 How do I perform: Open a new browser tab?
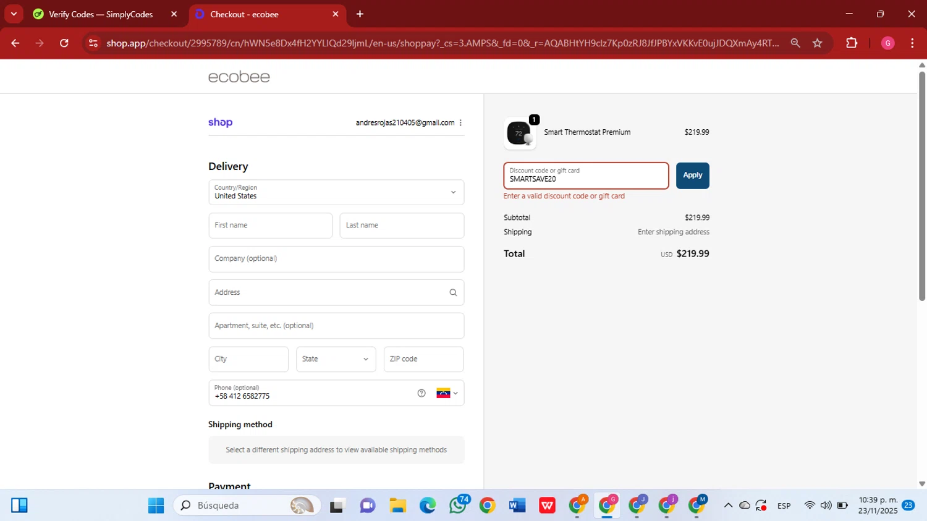pyautogui.click(x=360, y=14)
